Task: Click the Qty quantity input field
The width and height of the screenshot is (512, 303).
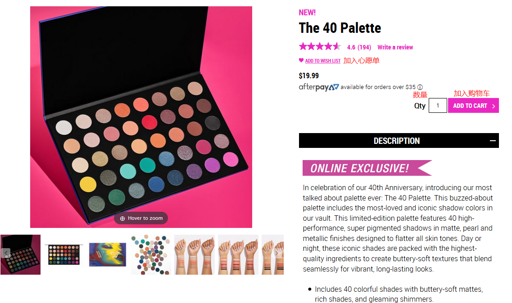Action: (x=438, y=106)
